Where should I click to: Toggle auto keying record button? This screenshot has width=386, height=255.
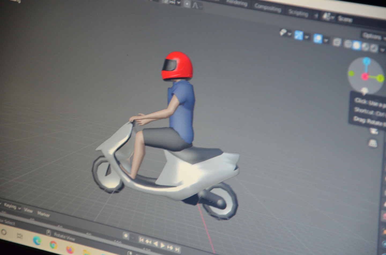point(126,236)
